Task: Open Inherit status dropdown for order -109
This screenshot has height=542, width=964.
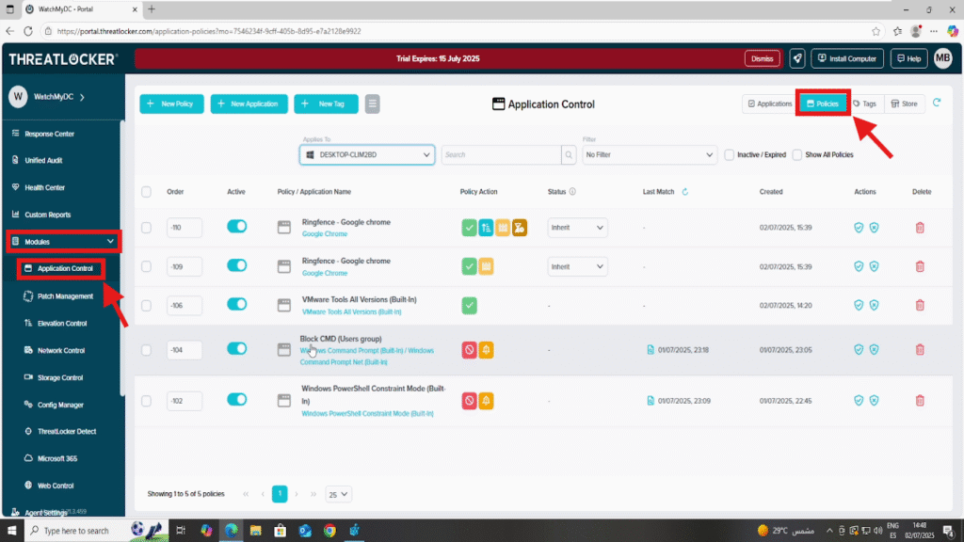Action: click(x=577, y=266)
